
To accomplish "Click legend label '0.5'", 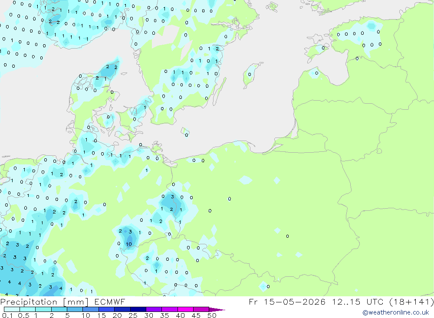I will coord(23,315).
